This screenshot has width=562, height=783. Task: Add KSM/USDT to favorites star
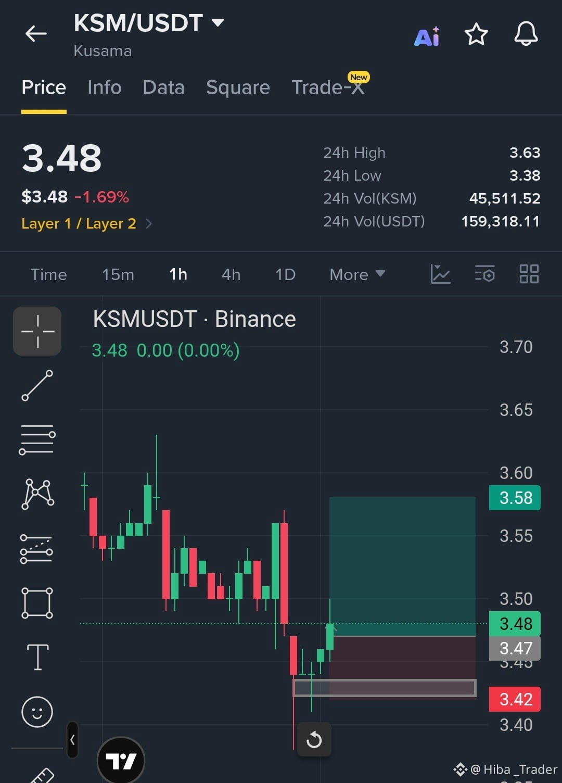coord(476,34)
